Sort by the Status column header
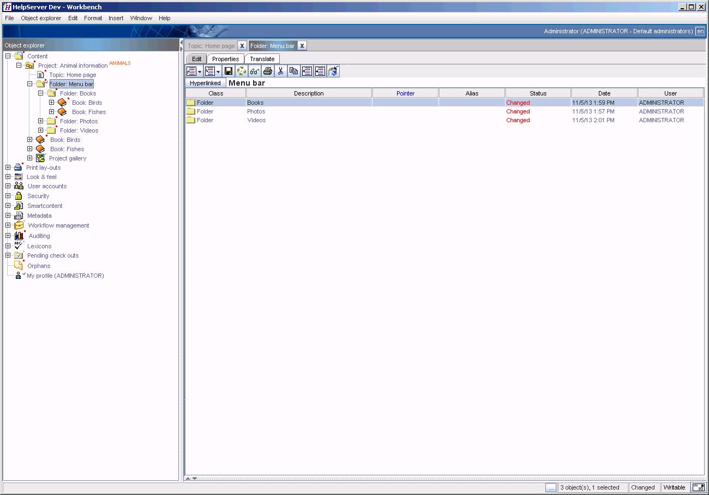 [x=538, y=93]
